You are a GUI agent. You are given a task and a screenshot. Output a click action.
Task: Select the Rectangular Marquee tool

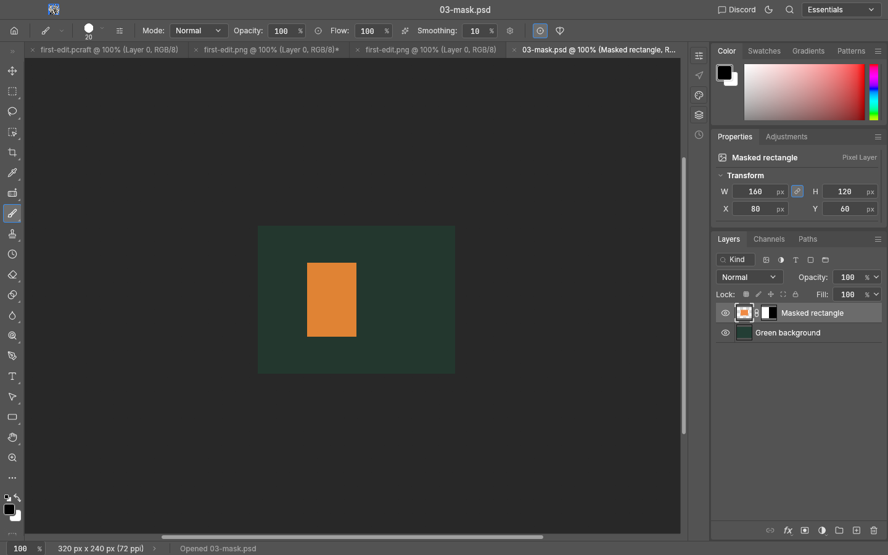point(12,91)
